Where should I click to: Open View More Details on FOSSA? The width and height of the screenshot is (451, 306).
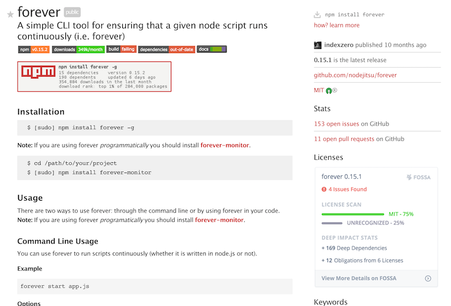click(359, 278)
